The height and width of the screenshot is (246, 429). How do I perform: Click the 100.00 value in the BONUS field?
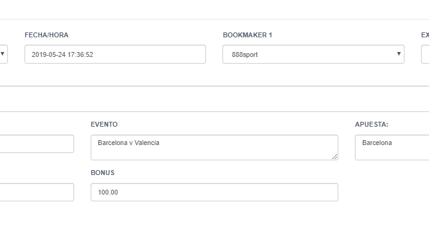coord(108,192)
